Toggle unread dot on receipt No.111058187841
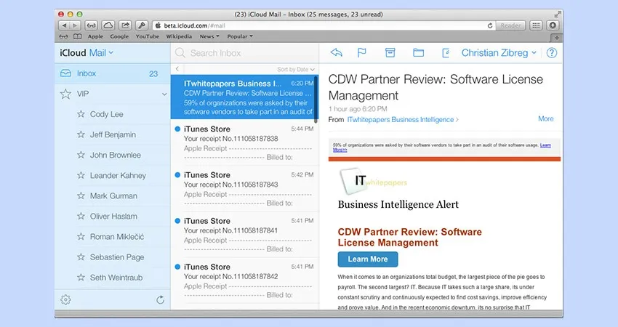Viewport: 618px width, 327px height. (177, 221)
